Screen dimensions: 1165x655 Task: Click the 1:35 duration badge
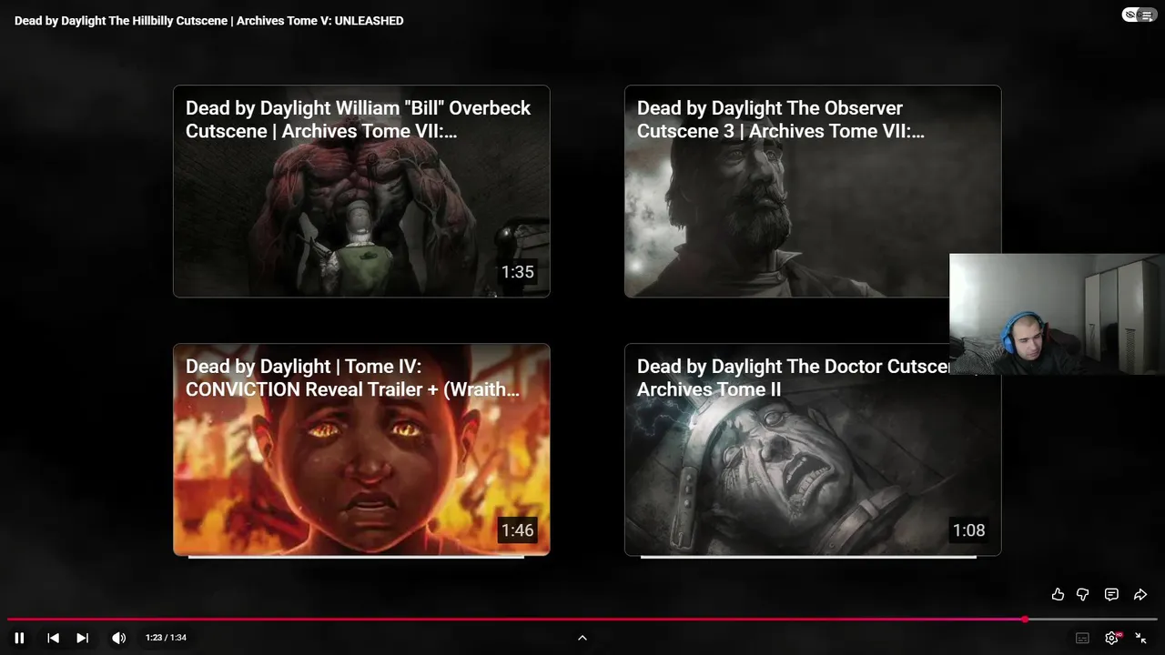(x=517, y=272)
